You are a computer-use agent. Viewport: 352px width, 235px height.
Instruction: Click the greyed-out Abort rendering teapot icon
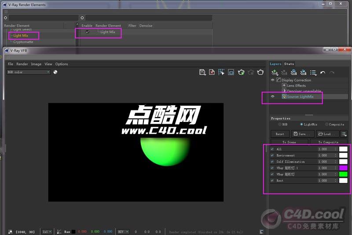click(251, 72)
